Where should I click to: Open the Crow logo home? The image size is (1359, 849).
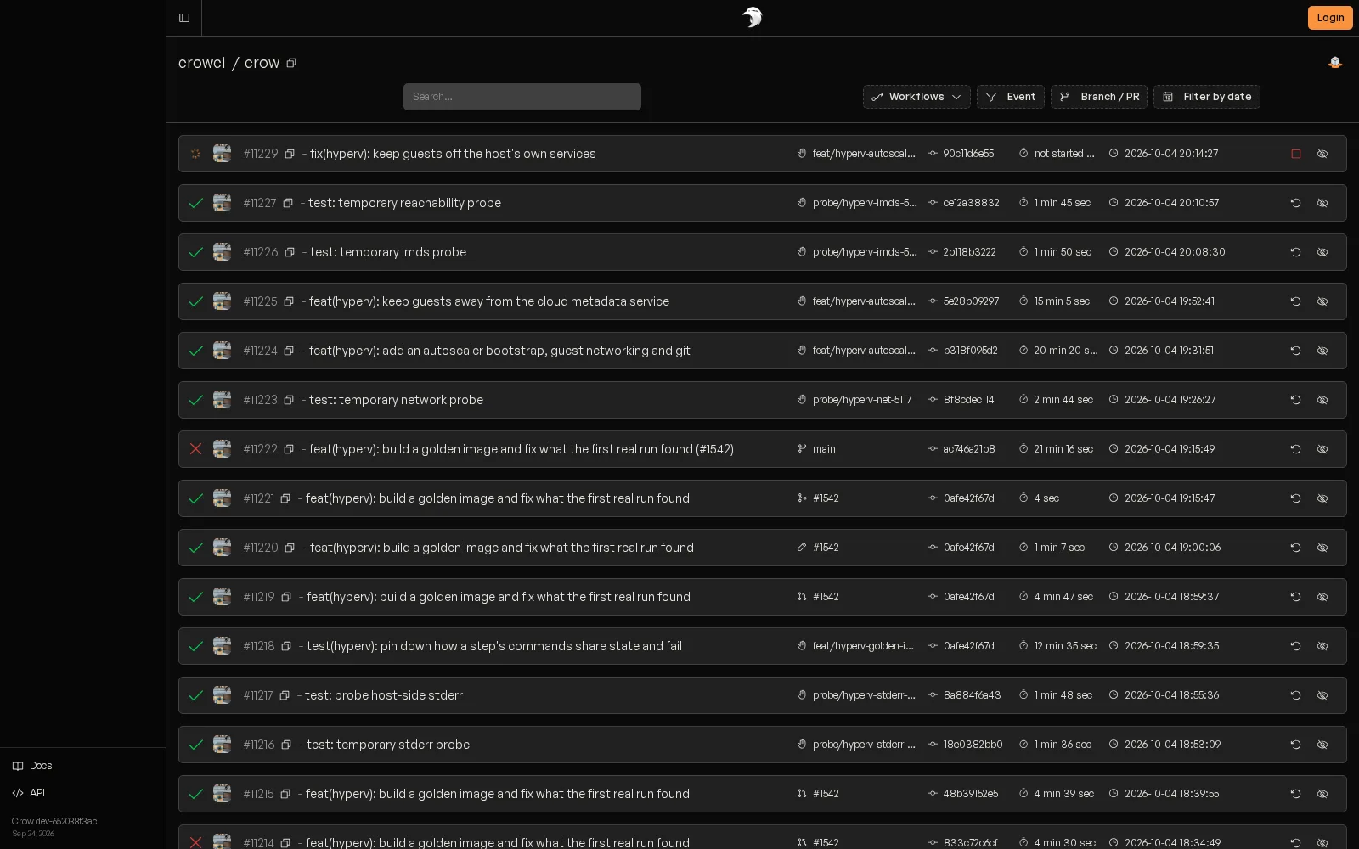tap(752, 17)
